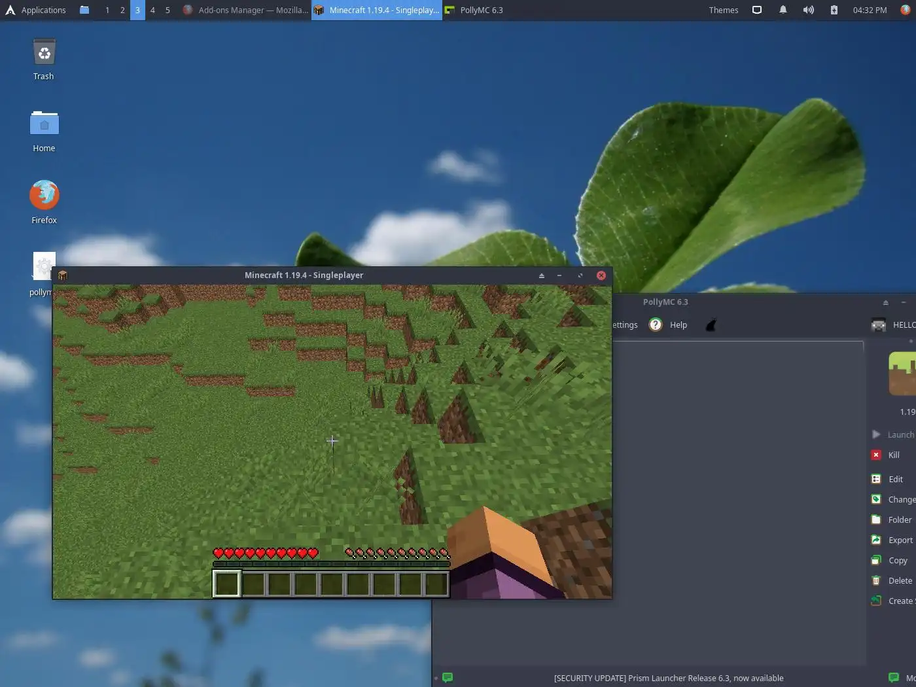
Task: Switch to workspace 5
Action: tap(167, 10)
